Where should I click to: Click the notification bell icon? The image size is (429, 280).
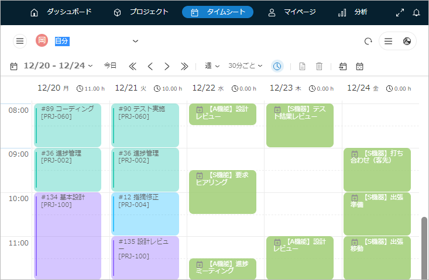[417, 12]
